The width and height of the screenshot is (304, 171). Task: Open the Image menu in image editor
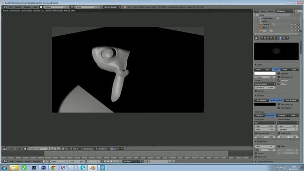tap(19, 149)
